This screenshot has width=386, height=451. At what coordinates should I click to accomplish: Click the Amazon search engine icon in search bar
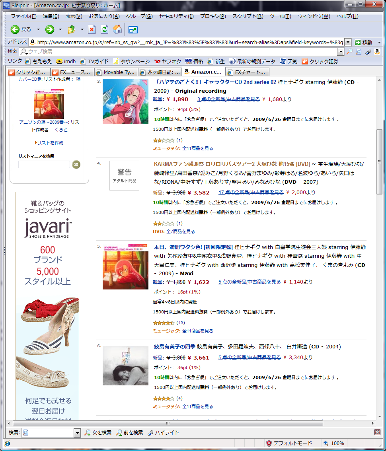point(377,52)
